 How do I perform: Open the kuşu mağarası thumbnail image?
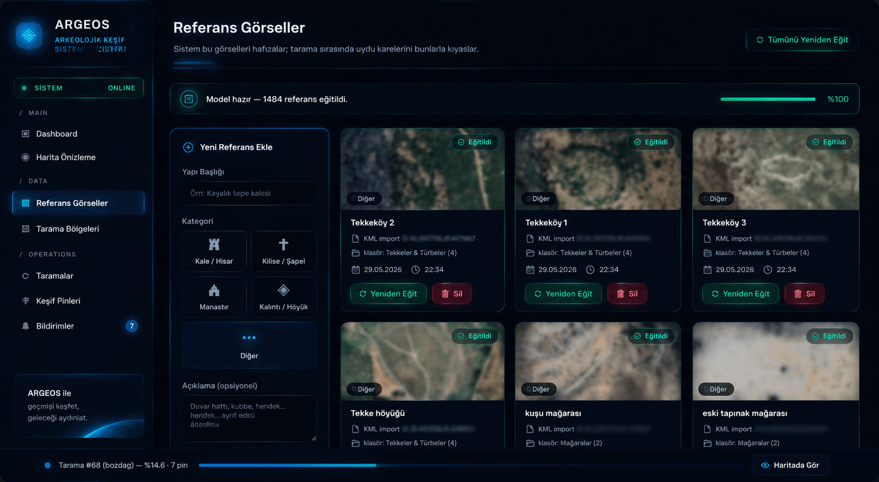click(x=598, y=362)
